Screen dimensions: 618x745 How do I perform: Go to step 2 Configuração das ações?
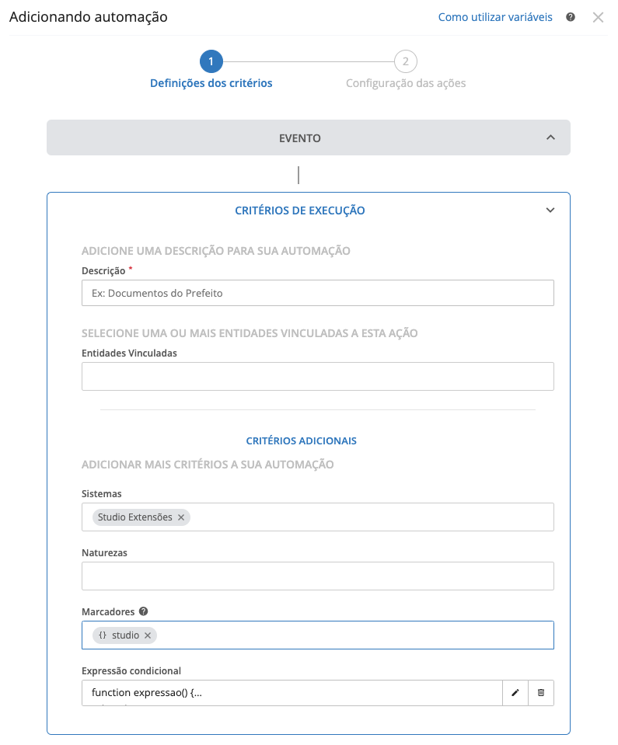pos(405,61)
